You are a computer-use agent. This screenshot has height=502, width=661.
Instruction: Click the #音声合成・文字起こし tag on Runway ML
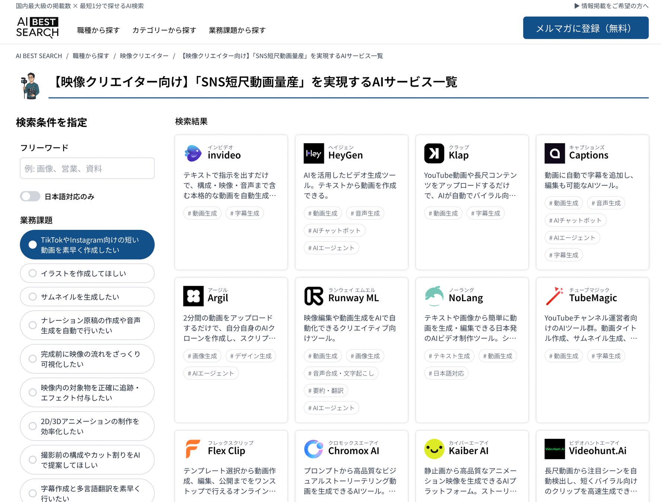click(x=341, y=373)
